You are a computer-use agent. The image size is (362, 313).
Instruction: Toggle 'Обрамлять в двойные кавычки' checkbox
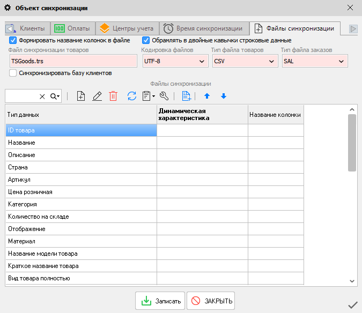146,40
